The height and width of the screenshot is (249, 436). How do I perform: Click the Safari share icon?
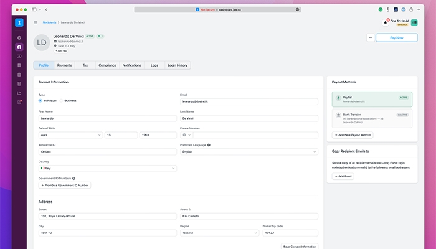(x=411, y=9)
